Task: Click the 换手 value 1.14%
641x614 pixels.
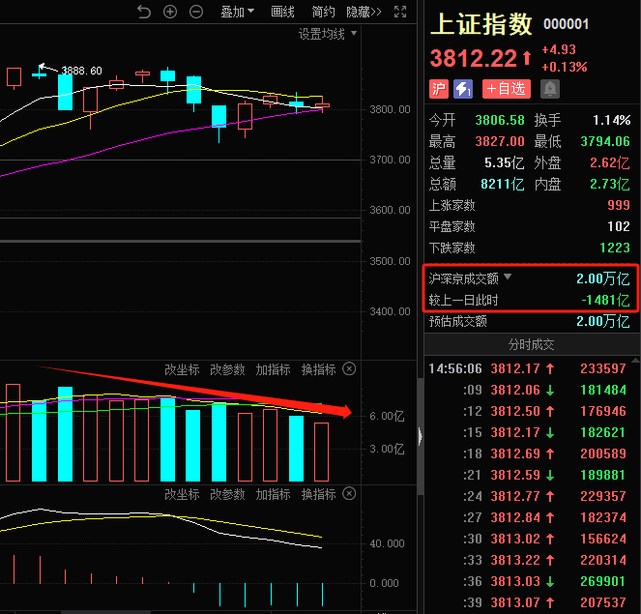Action: click(612, 120)
